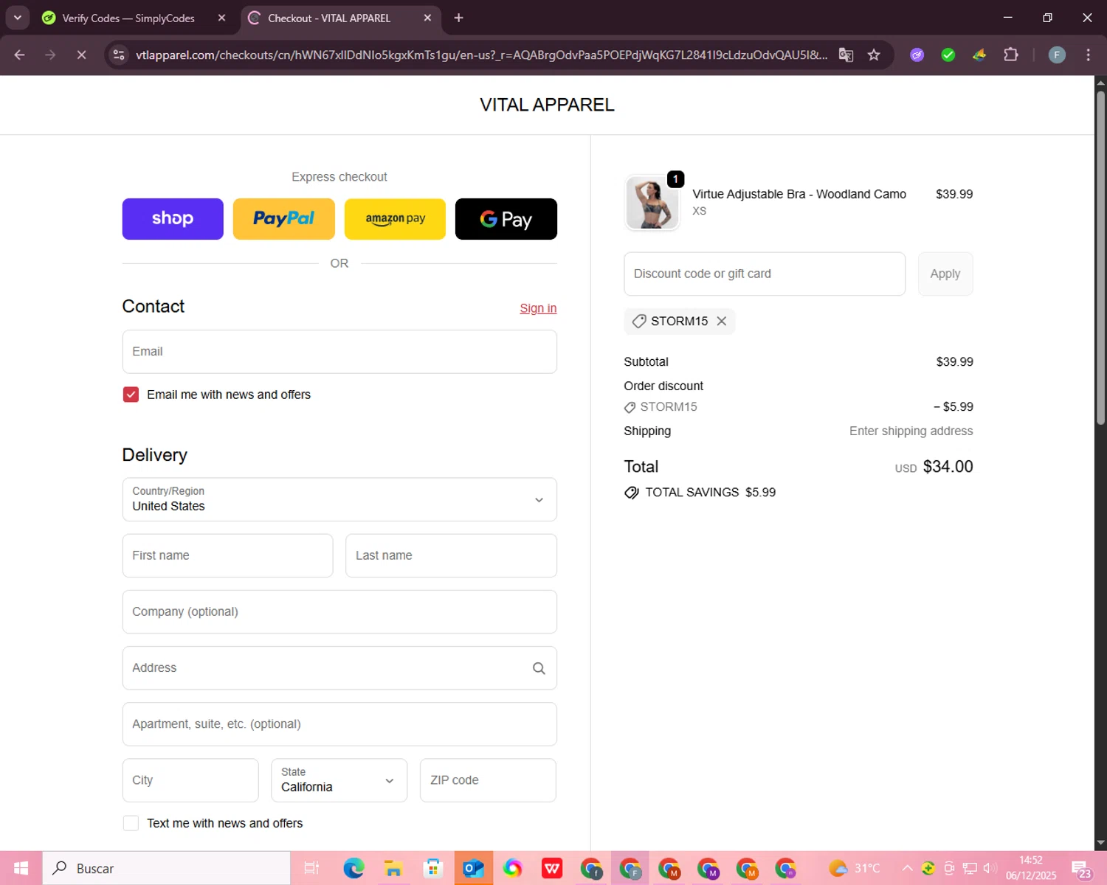This screenshot has width=1107, height=885.
Task: Open the weather widget showing 31°C
Action: point(855,868)
